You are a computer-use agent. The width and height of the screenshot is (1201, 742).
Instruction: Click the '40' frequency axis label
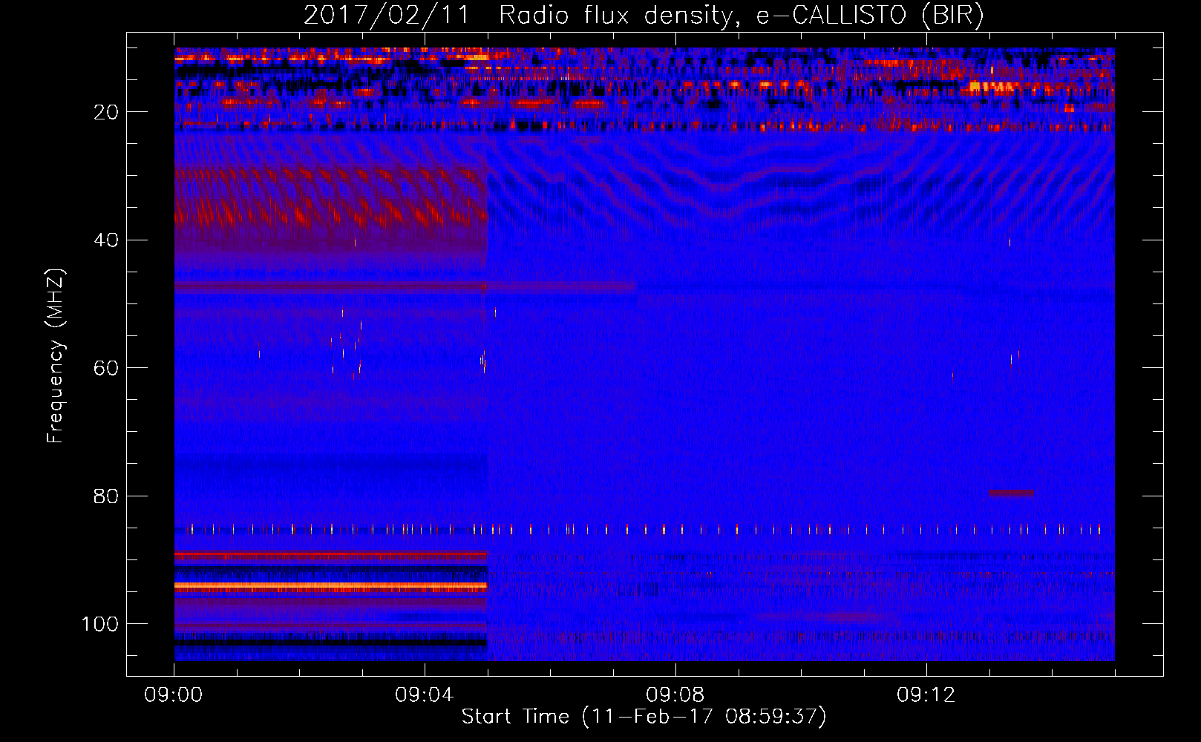[x=106, y=240]
